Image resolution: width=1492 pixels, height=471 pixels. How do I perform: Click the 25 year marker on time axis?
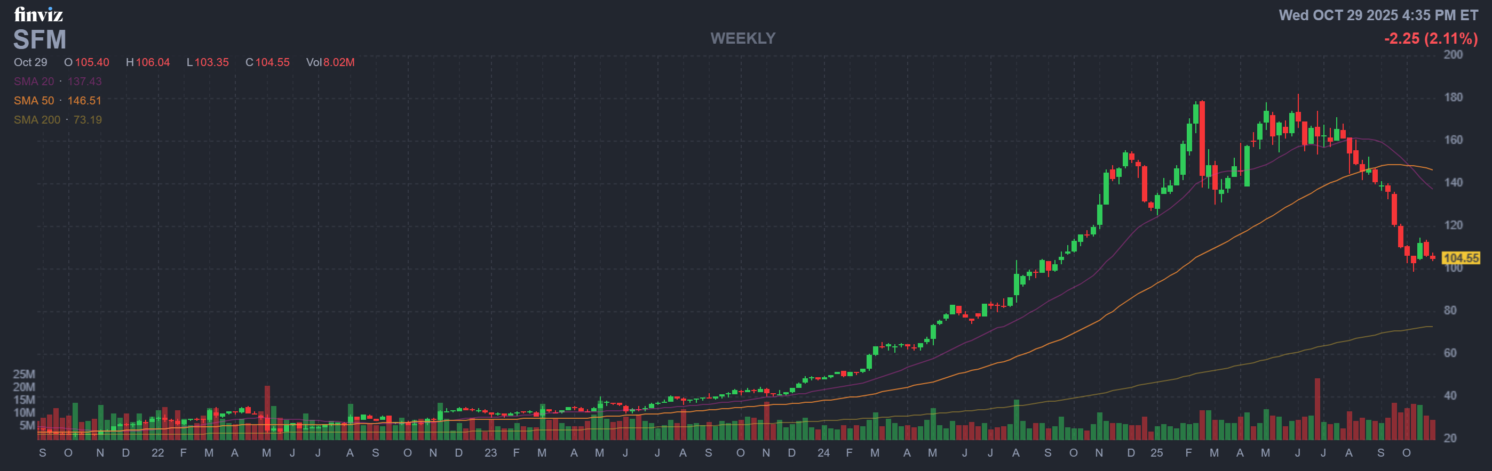point(1156,452)
